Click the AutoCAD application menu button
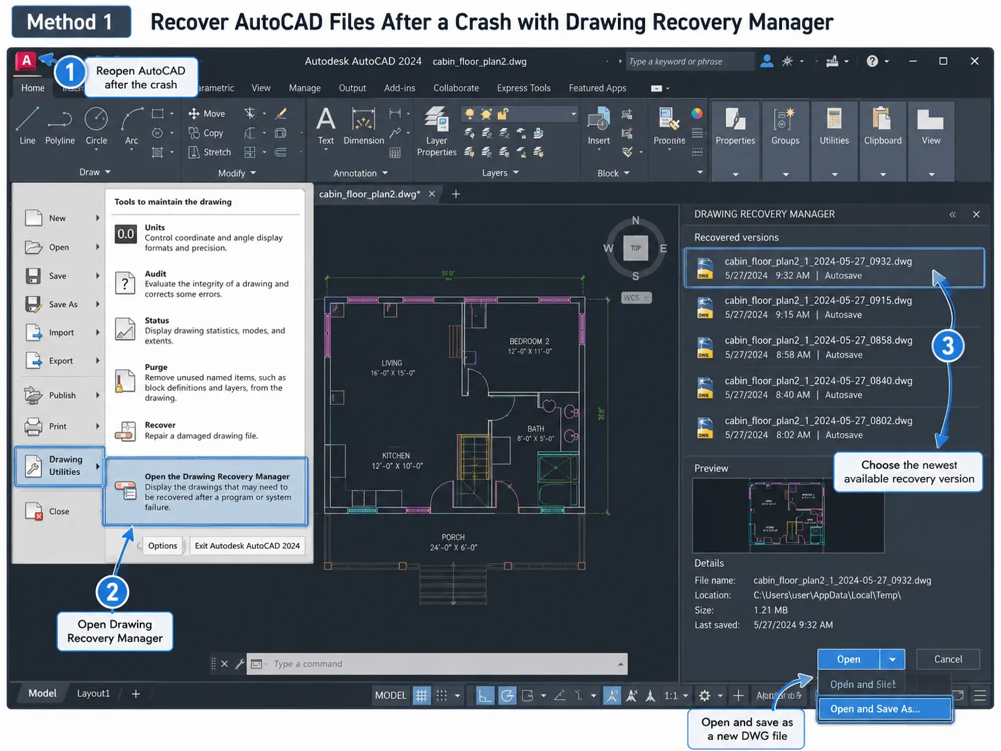The width and height of the screenshot is (1001, 751). (x=26, y=61)
